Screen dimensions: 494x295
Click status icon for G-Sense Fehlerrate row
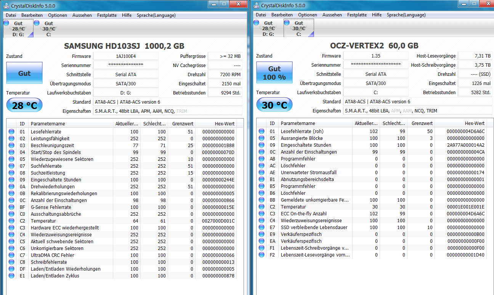point(11,207)
